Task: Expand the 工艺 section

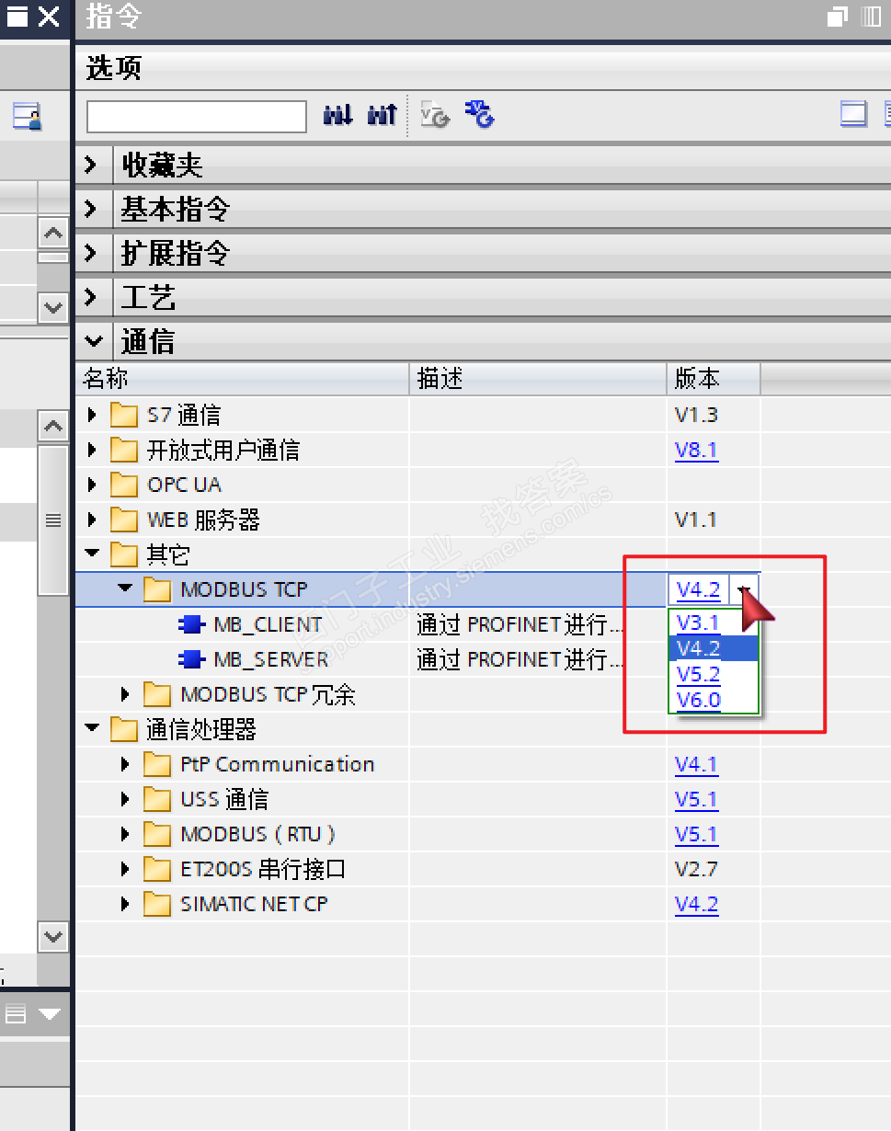Action: click(x=91, y=298)
